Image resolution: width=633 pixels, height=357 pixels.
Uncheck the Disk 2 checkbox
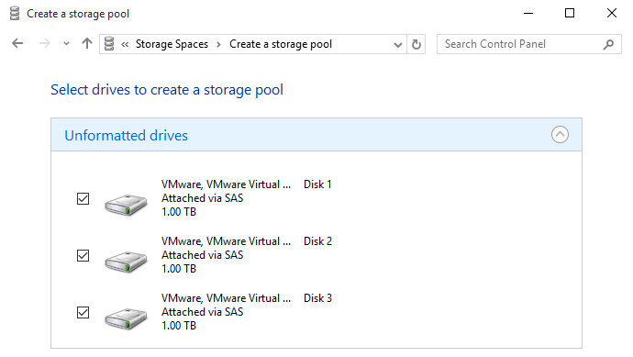[x=83, y=256]
